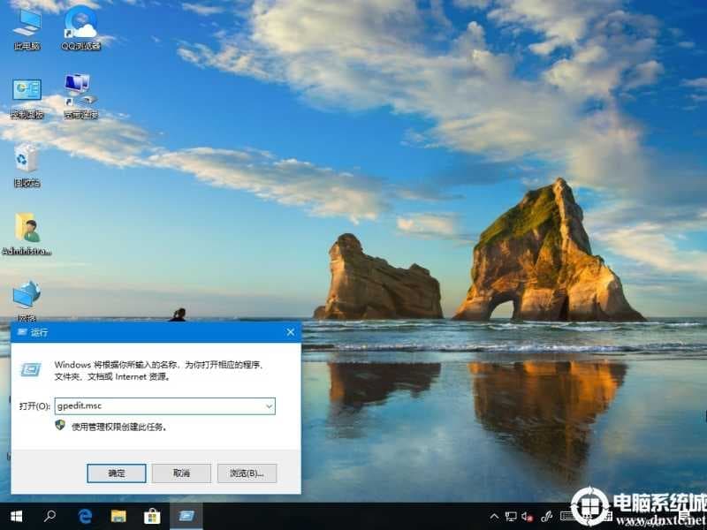
Task: Click the input method indicator in the tray
Action: click(x=566, y=517)
